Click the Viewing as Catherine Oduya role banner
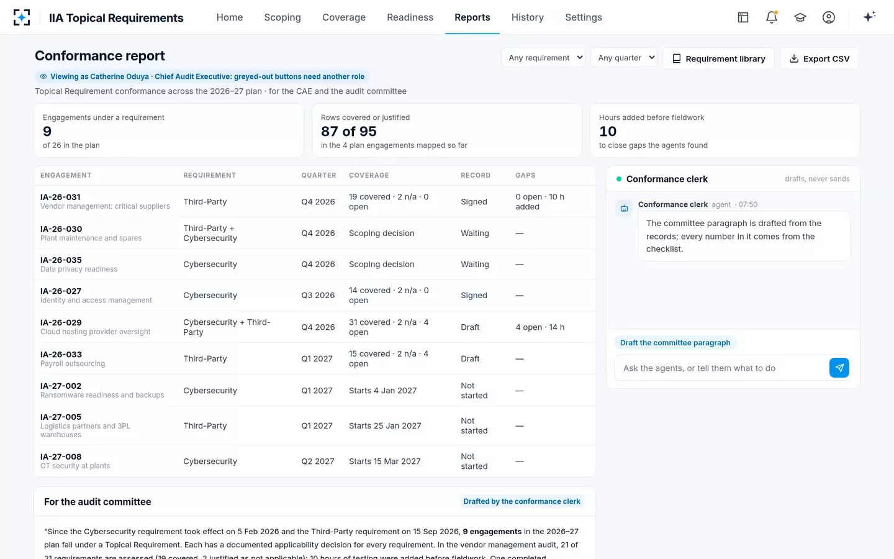The height and width of the screenshot is (559, 894). point(202,76)
